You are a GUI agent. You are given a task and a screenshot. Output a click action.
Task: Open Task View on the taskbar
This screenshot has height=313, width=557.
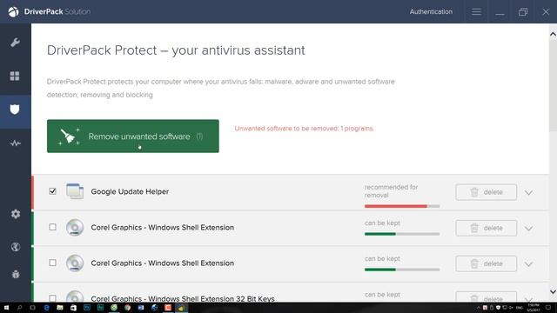point(33,308)
